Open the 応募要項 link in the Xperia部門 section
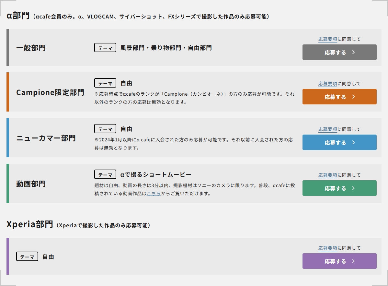388x286 pixels. click(x=327, y=248)
